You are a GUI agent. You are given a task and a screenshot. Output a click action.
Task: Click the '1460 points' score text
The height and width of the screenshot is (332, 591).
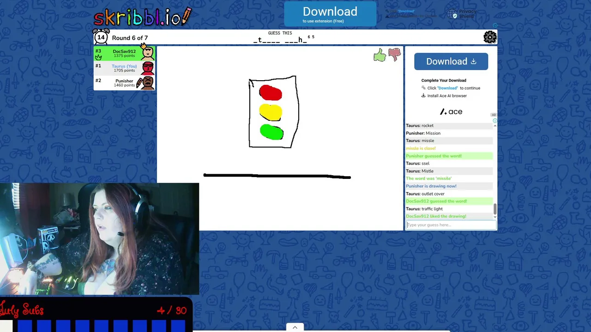click(x=124, y=85)
